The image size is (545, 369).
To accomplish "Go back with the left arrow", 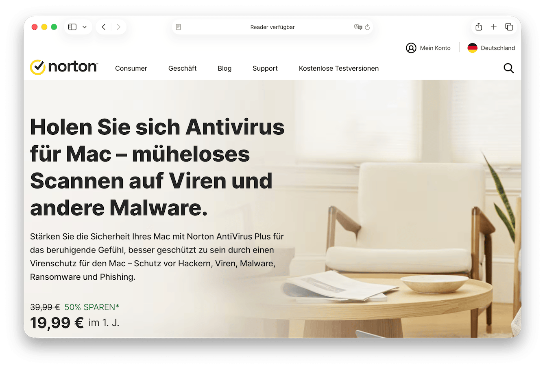I will [x=104, y=27].
